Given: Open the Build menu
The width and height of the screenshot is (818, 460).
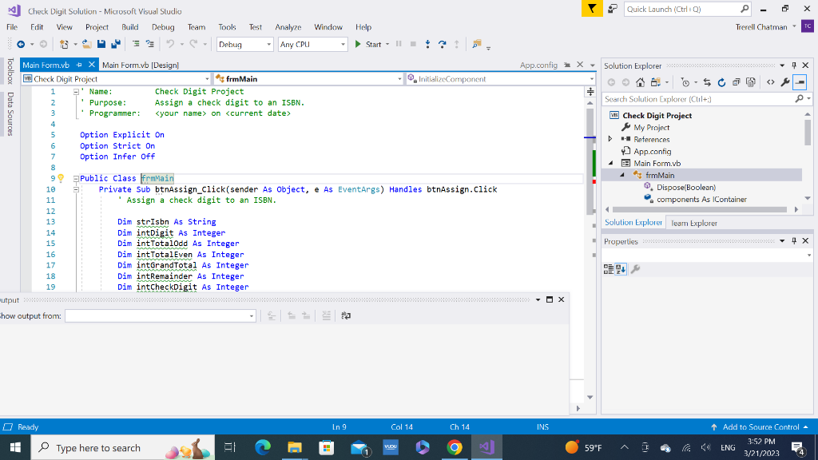Looking at the screenshot, I should (130, 27).
